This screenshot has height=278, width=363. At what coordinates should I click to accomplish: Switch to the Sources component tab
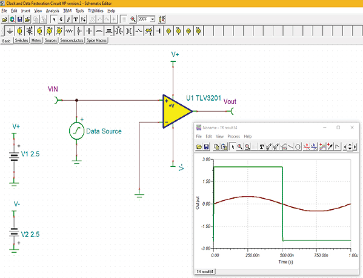(50, 40)
